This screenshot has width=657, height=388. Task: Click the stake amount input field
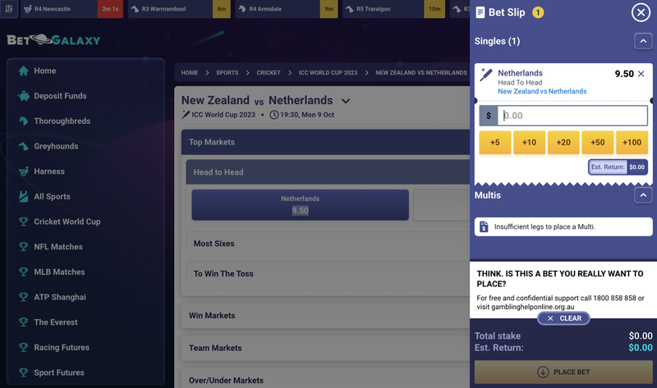(x=573, y=116)
